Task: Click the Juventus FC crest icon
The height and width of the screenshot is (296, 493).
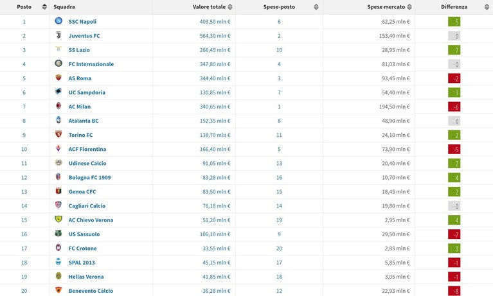Action: [x=58, y=35]
